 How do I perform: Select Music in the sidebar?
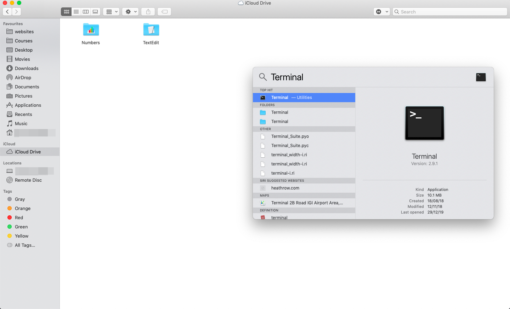click(x=30, y=123)
